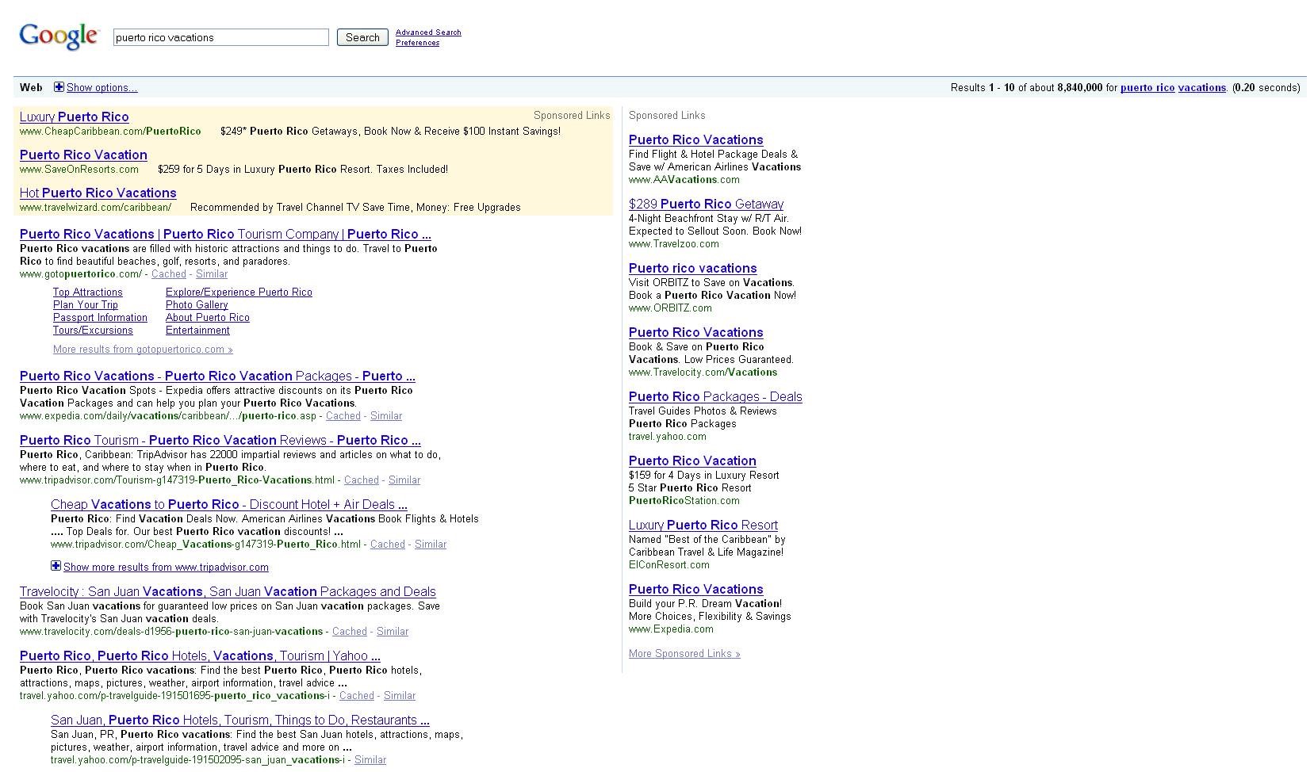Screen dimensions: 1314x772
Task: Open Travelocity San Juan Vacations result
Action: coord(228,591)
